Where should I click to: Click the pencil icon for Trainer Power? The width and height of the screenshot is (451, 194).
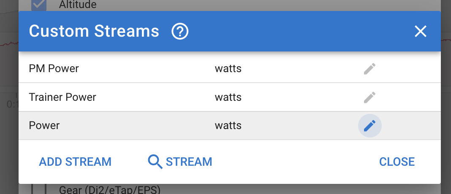pyautogui.click(x=369, y=97)
